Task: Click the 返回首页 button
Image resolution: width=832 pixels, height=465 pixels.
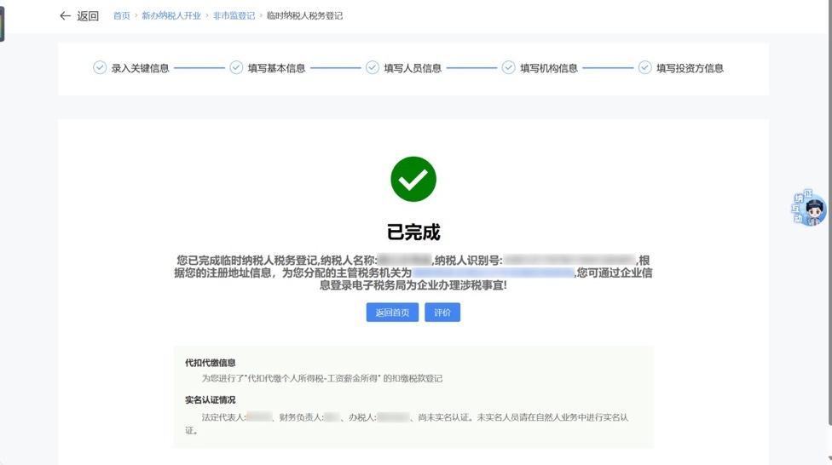Action: pos(392,313)
